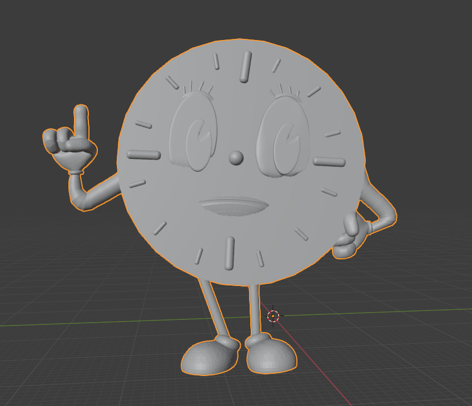Viewport: 472px width, 406px height.
Task: Click the hand resting on the hip
Action: pyautogui.click(x=351, y=237)
